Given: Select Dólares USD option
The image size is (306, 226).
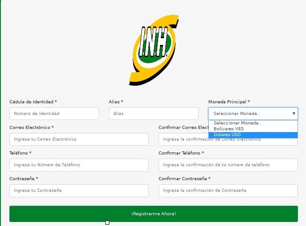Looking at the screenshot, I should coord(253,135).
